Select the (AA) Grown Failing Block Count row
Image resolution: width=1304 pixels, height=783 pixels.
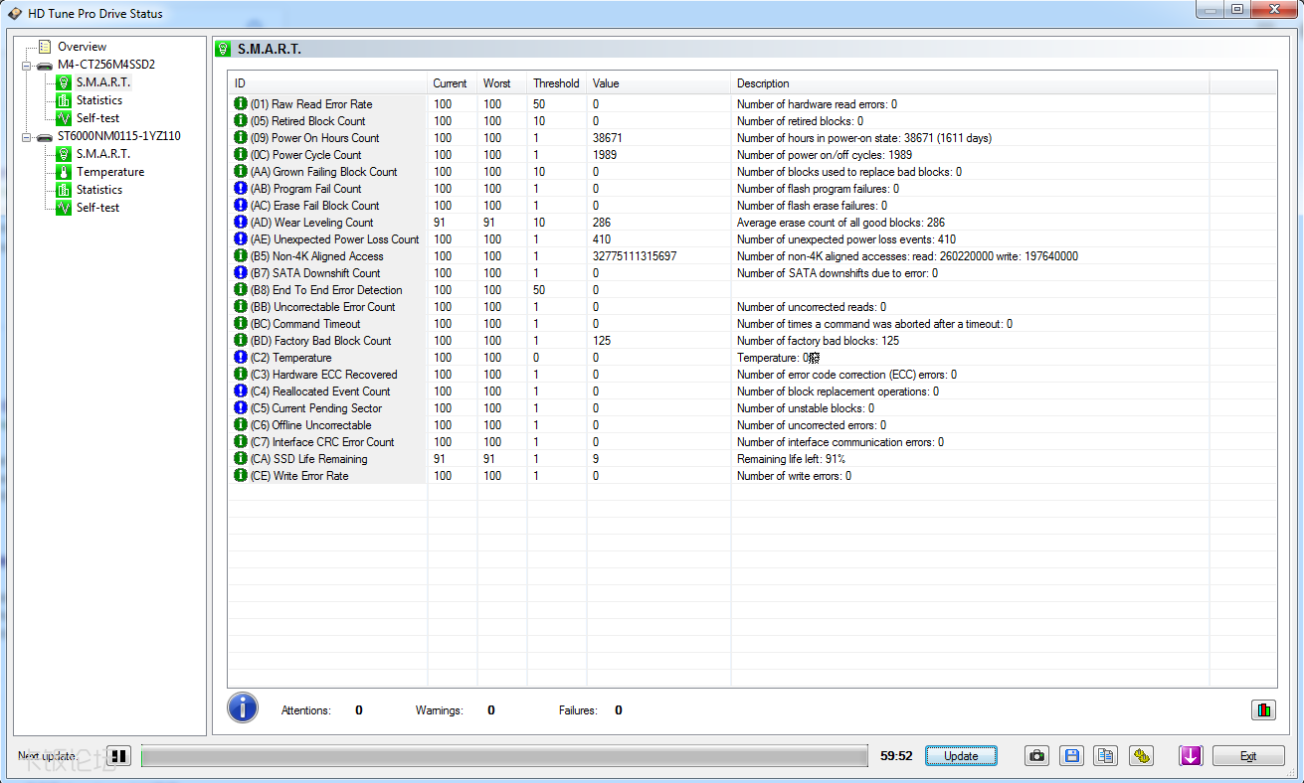click(752, 171)
